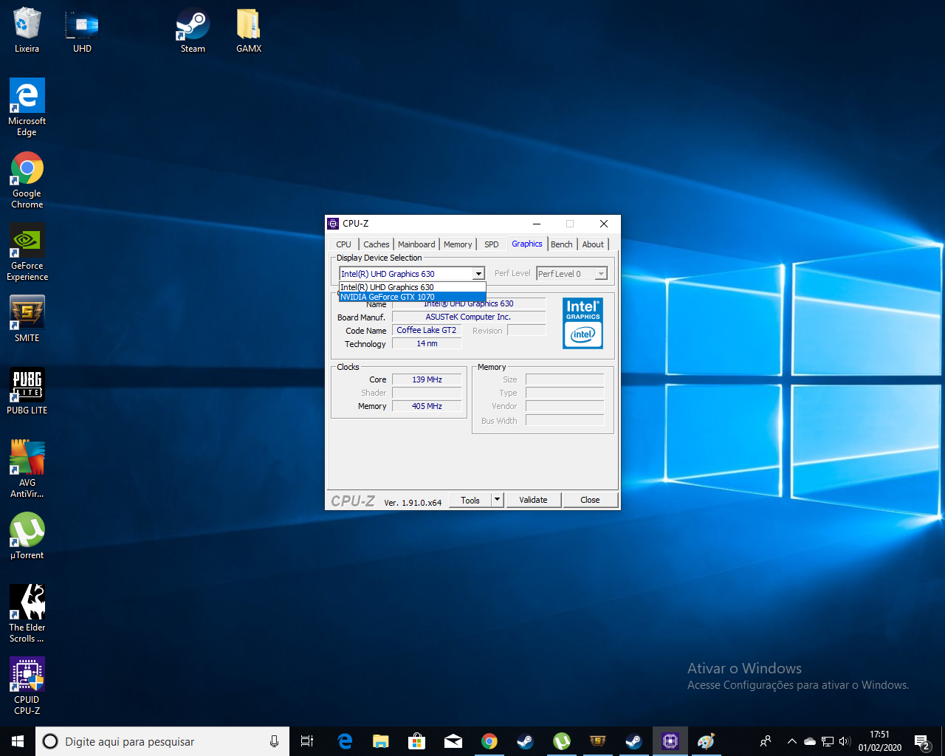Open the GeForce Experience desktop shortcut
The image size is (945, 756).
click(x=27, y=252)
